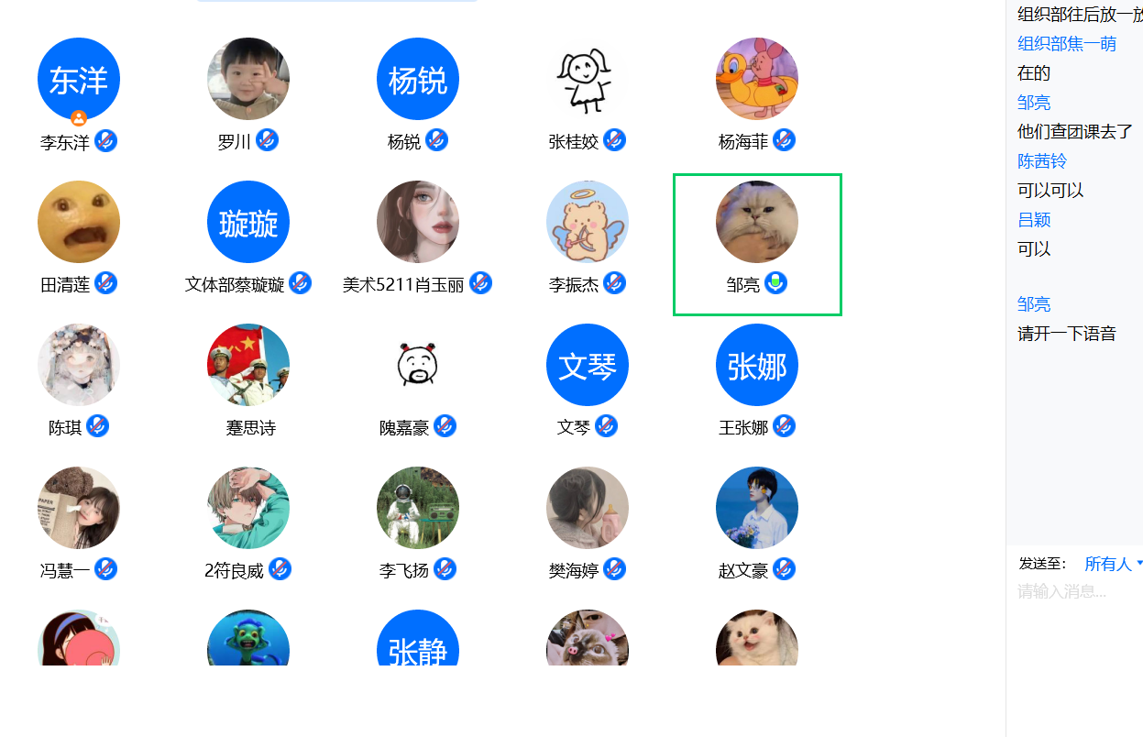Select 邹亮's cat avatar thumbnail
The width and height of the screenshot is (1143, 737).
coord(757,222)
